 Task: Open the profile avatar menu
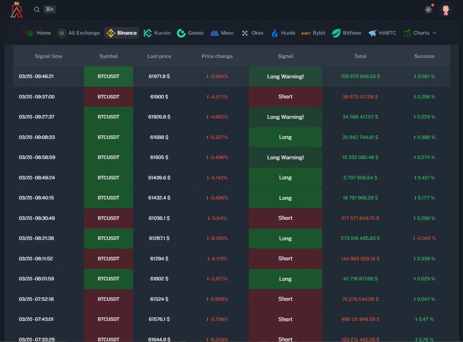point(446,9)
